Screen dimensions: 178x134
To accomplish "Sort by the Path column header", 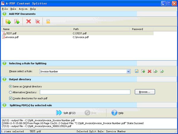I will click(101, 29).
